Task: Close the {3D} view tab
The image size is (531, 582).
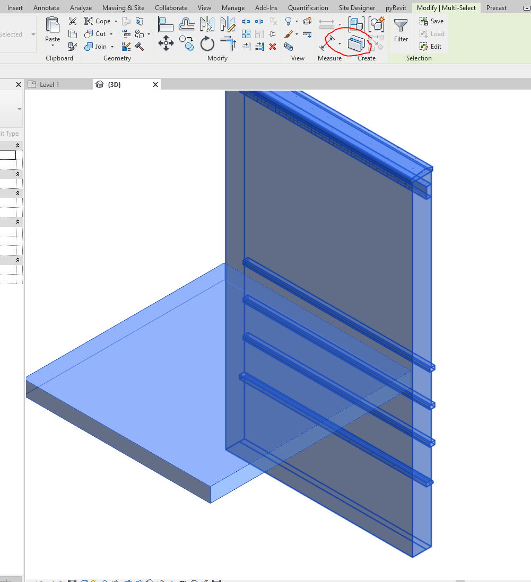Action: coord(154,84)
